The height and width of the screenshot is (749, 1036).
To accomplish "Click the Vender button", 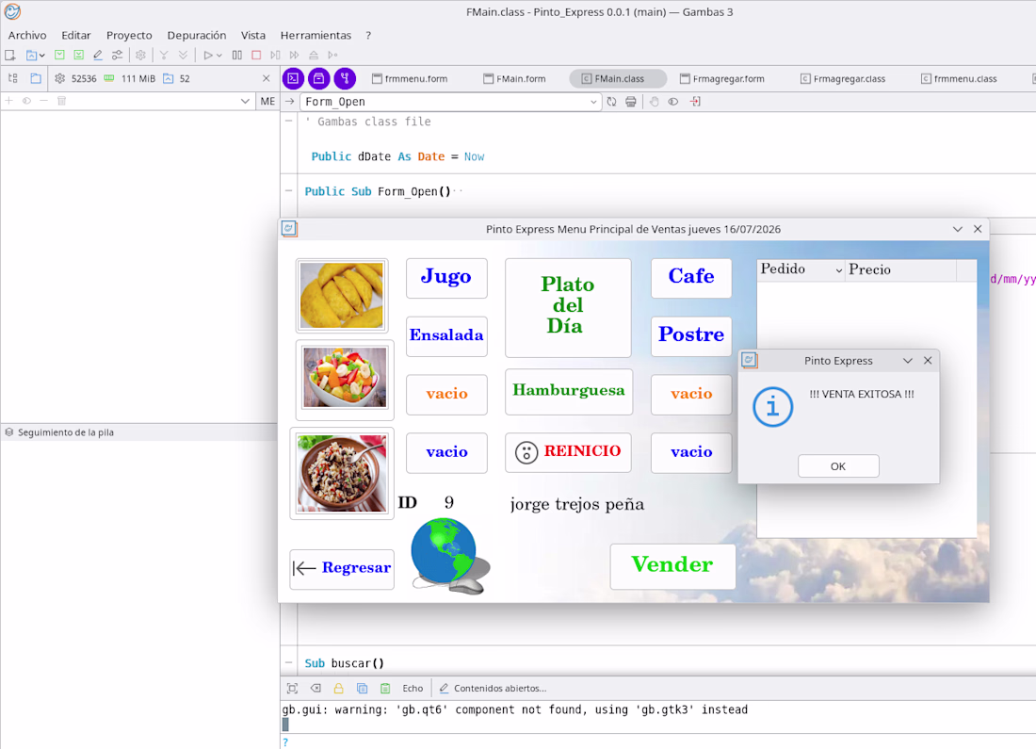I will (x=672, y=566).
